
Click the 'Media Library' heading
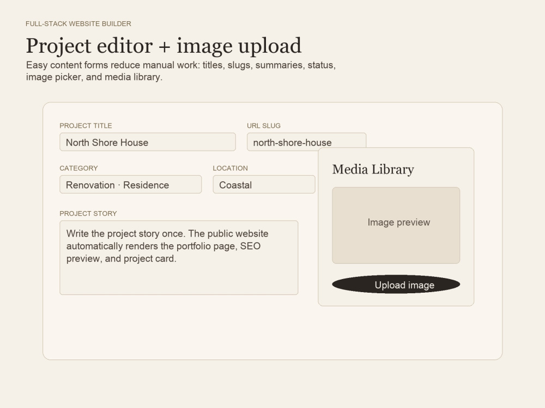click(373, 169)
